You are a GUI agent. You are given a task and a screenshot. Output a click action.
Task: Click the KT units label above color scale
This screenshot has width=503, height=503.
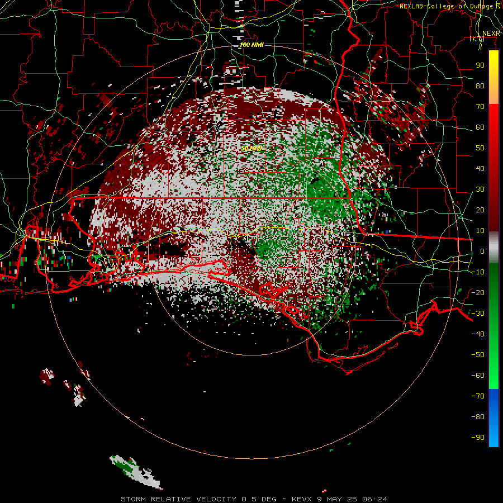pos(477,39)
